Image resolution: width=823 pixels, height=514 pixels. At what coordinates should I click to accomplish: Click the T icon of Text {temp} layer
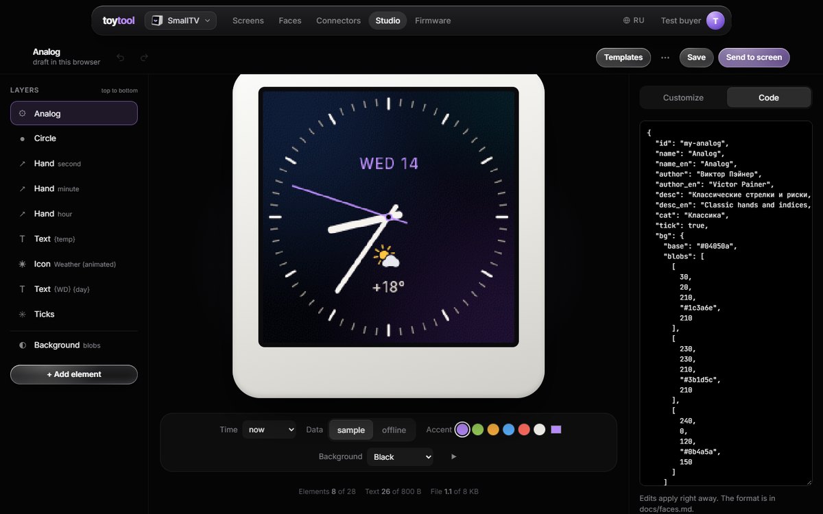23,239
